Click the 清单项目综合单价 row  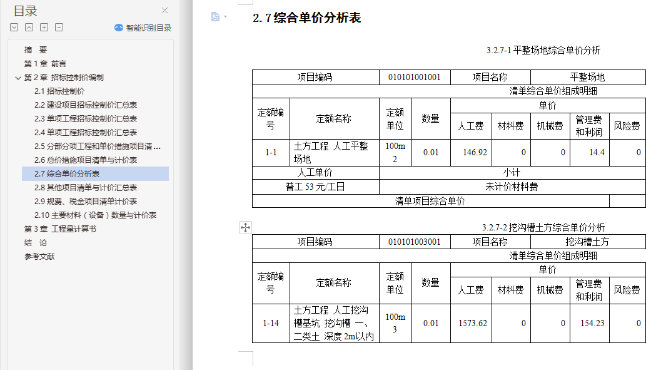pyautogui.click(x=430, y=202)
